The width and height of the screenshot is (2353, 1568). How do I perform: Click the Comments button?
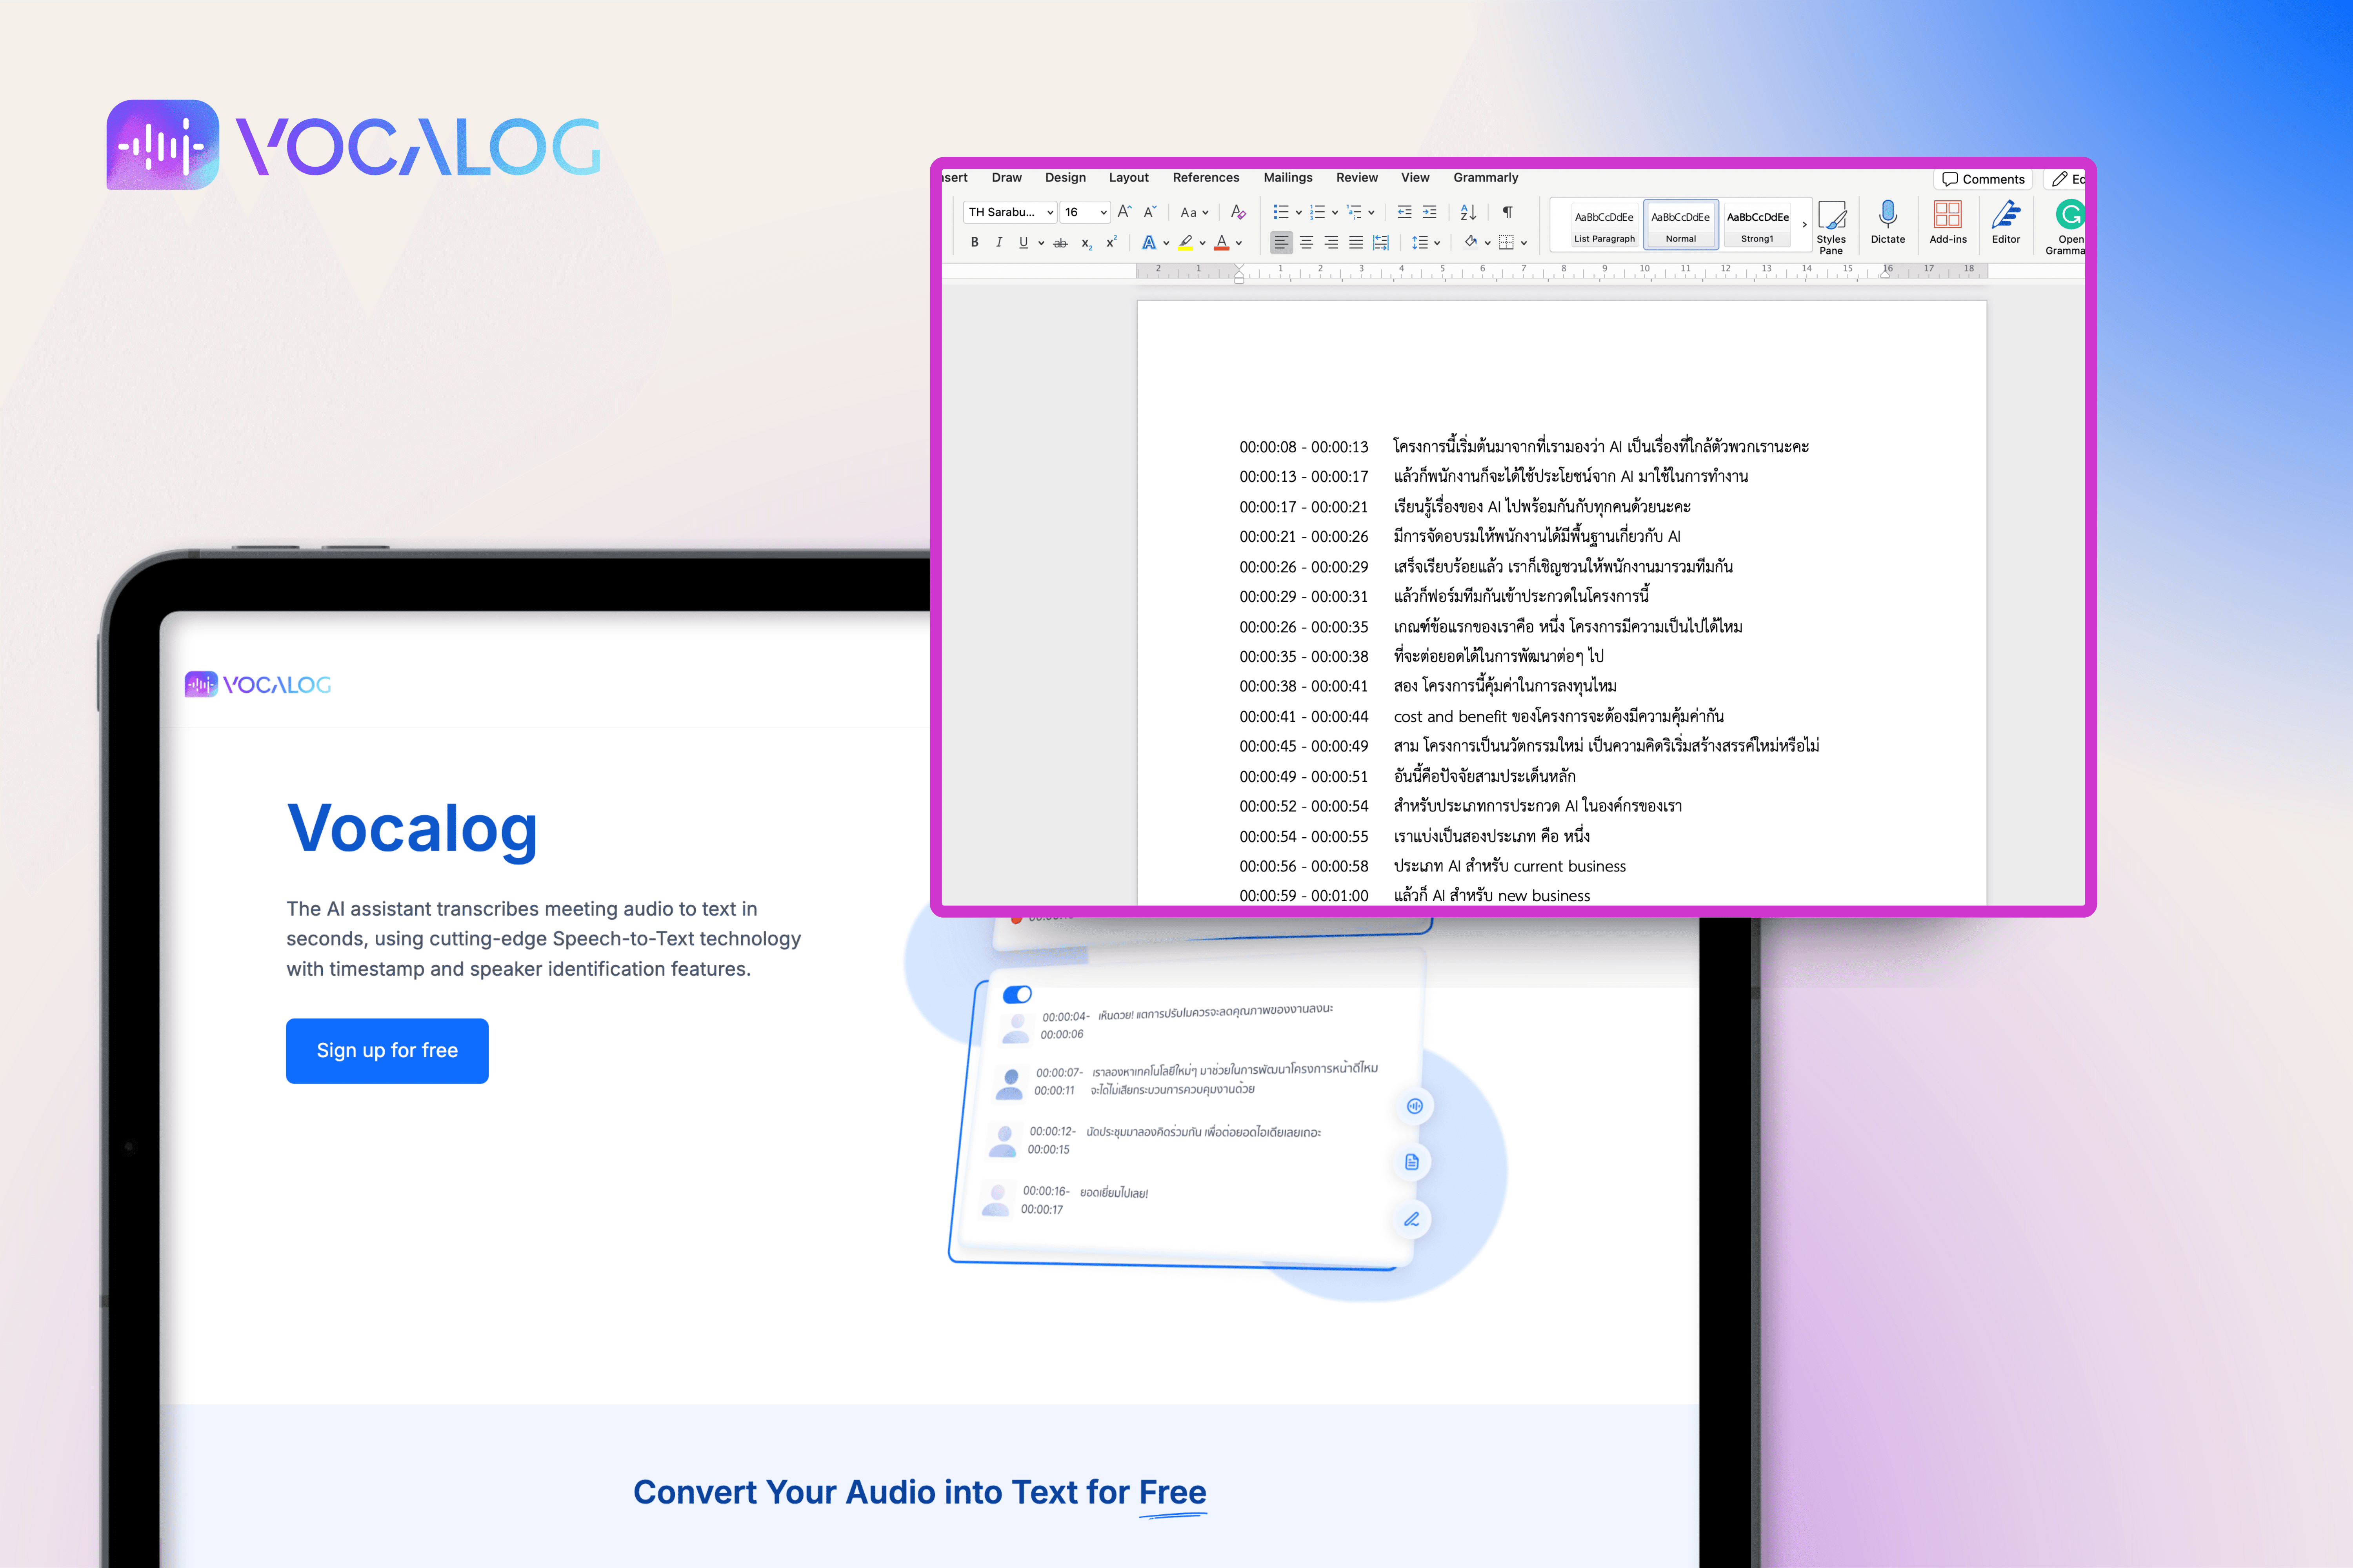tap(1983, 179)
